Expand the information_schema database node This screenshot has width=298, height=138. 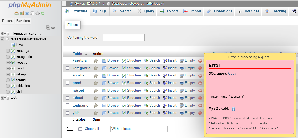3,34
